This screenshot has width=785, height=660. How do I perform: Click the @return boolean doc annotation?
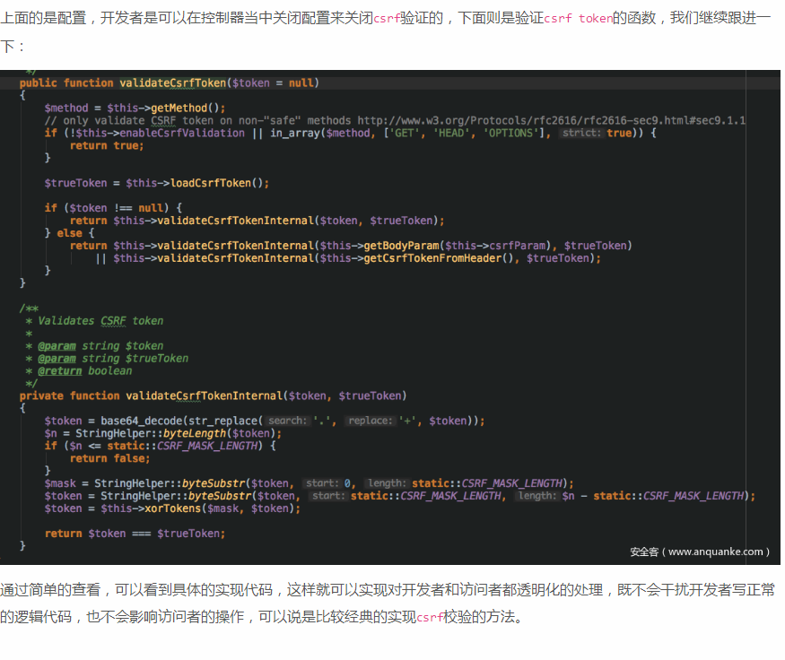[x=84, y=370]
